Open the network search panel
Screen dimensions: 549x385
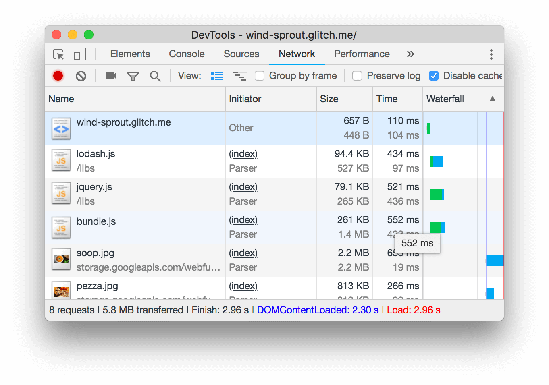point(155,76)
